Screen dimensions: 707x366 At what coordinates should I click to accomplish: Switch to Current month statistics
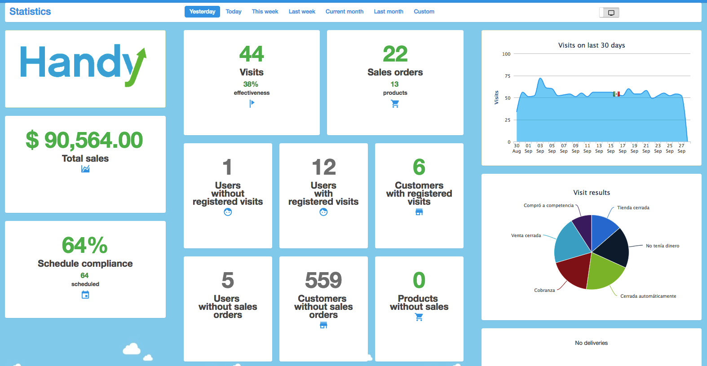[345, 12]
